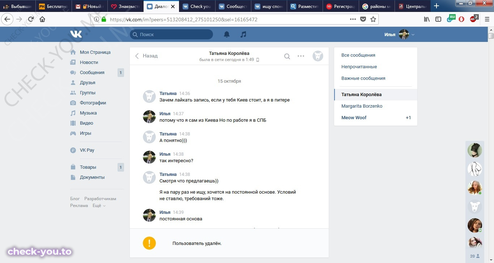This screenshot has height=263, width=494.
Task: Click the VK logo in header
Action: [76, 34]
